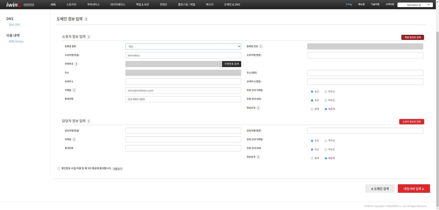439x210 pixels.
Task: Open the 컨텐츠 menu
Action: click(163, 4)
